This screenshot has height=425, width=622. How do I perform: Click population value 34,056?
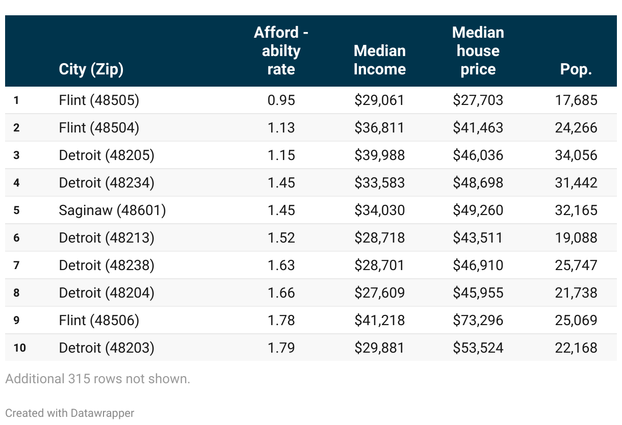click(x=576, y=155)
